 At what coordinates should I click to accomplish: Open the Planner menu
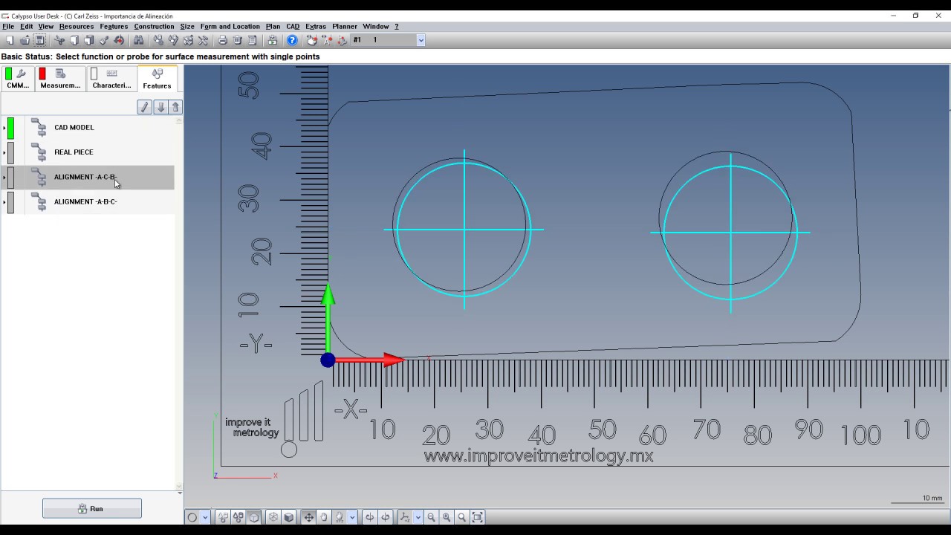pos(345,26)
